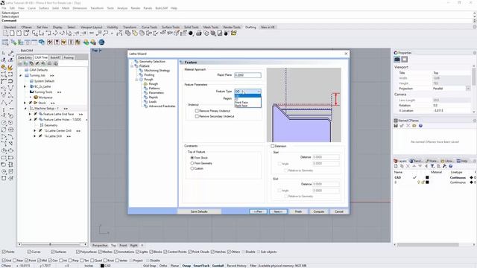Click the status bar CAD layer color swatch
477x268 pixels.
point(102,266)
